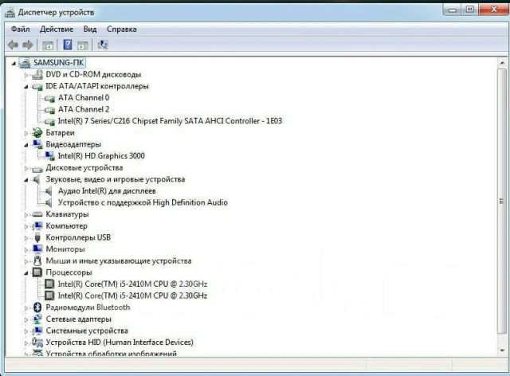510x376 pixels.
Task: Select the High Definition Audio device
Action: 143,202
